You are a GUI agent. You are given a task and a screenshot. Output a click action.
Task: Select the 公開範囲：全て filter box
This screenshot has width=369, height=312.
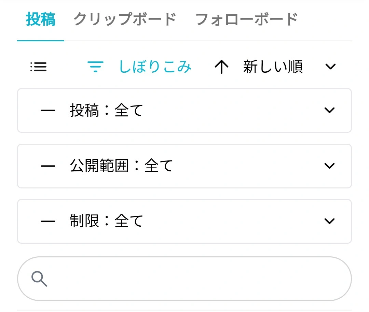[x=184, y=166]
